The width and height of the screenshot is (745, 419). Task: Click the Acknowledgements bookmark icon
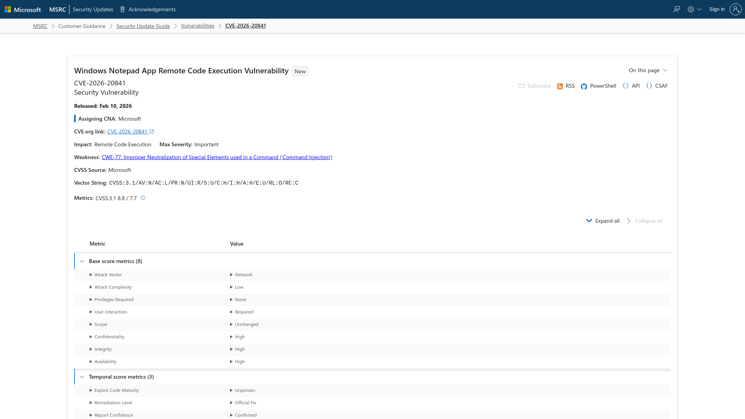[x=122, y=9]
